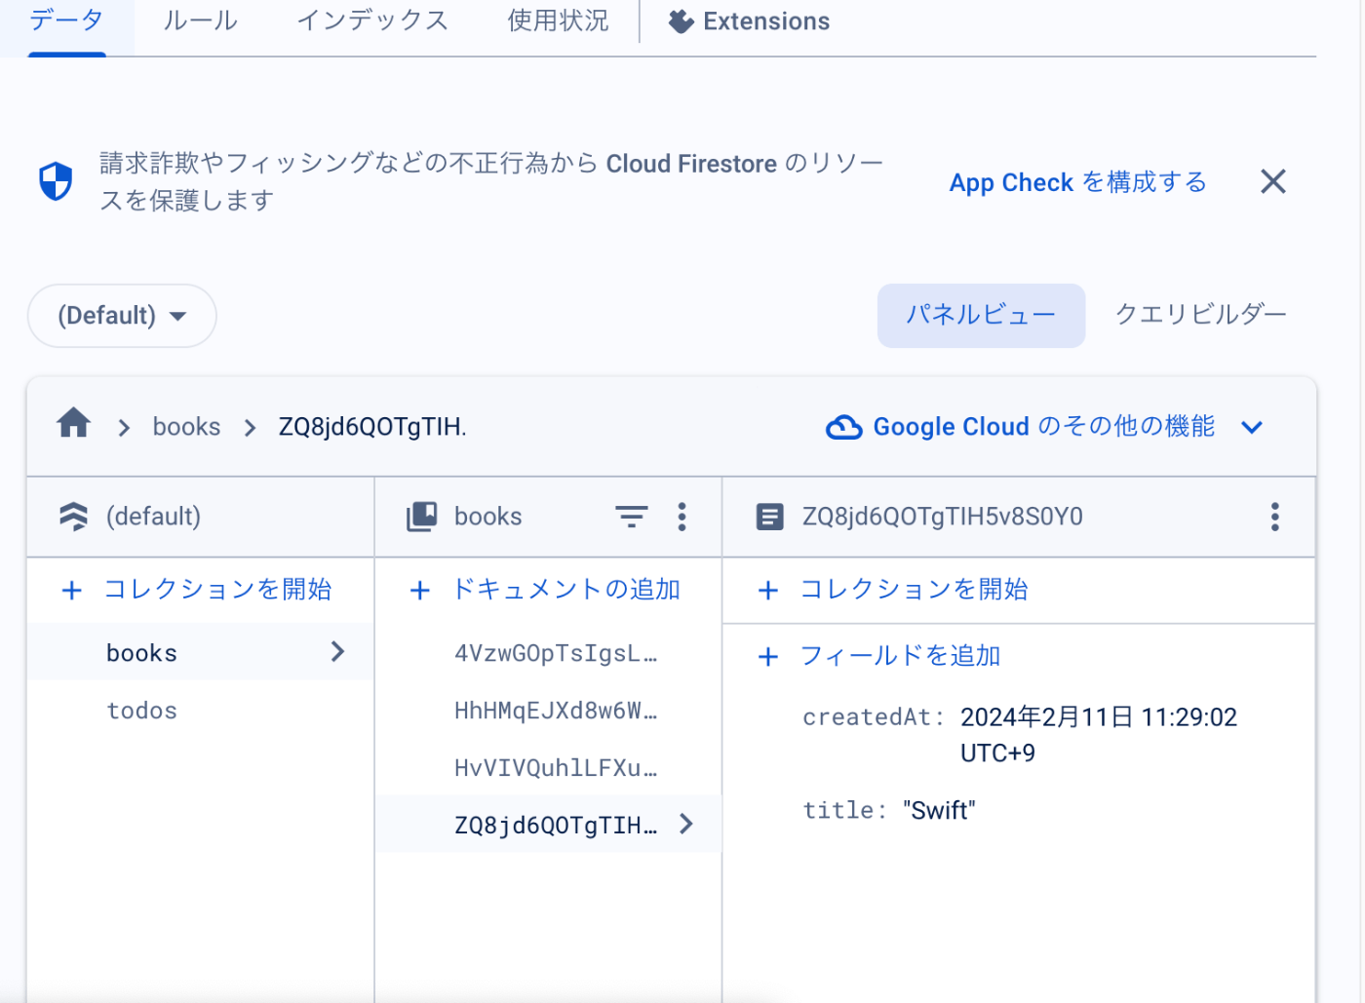Image resolution: width=1365 pixels, height=1003 pixels.
Task: Go to the インデックス tab
Action: click(372, 21)
